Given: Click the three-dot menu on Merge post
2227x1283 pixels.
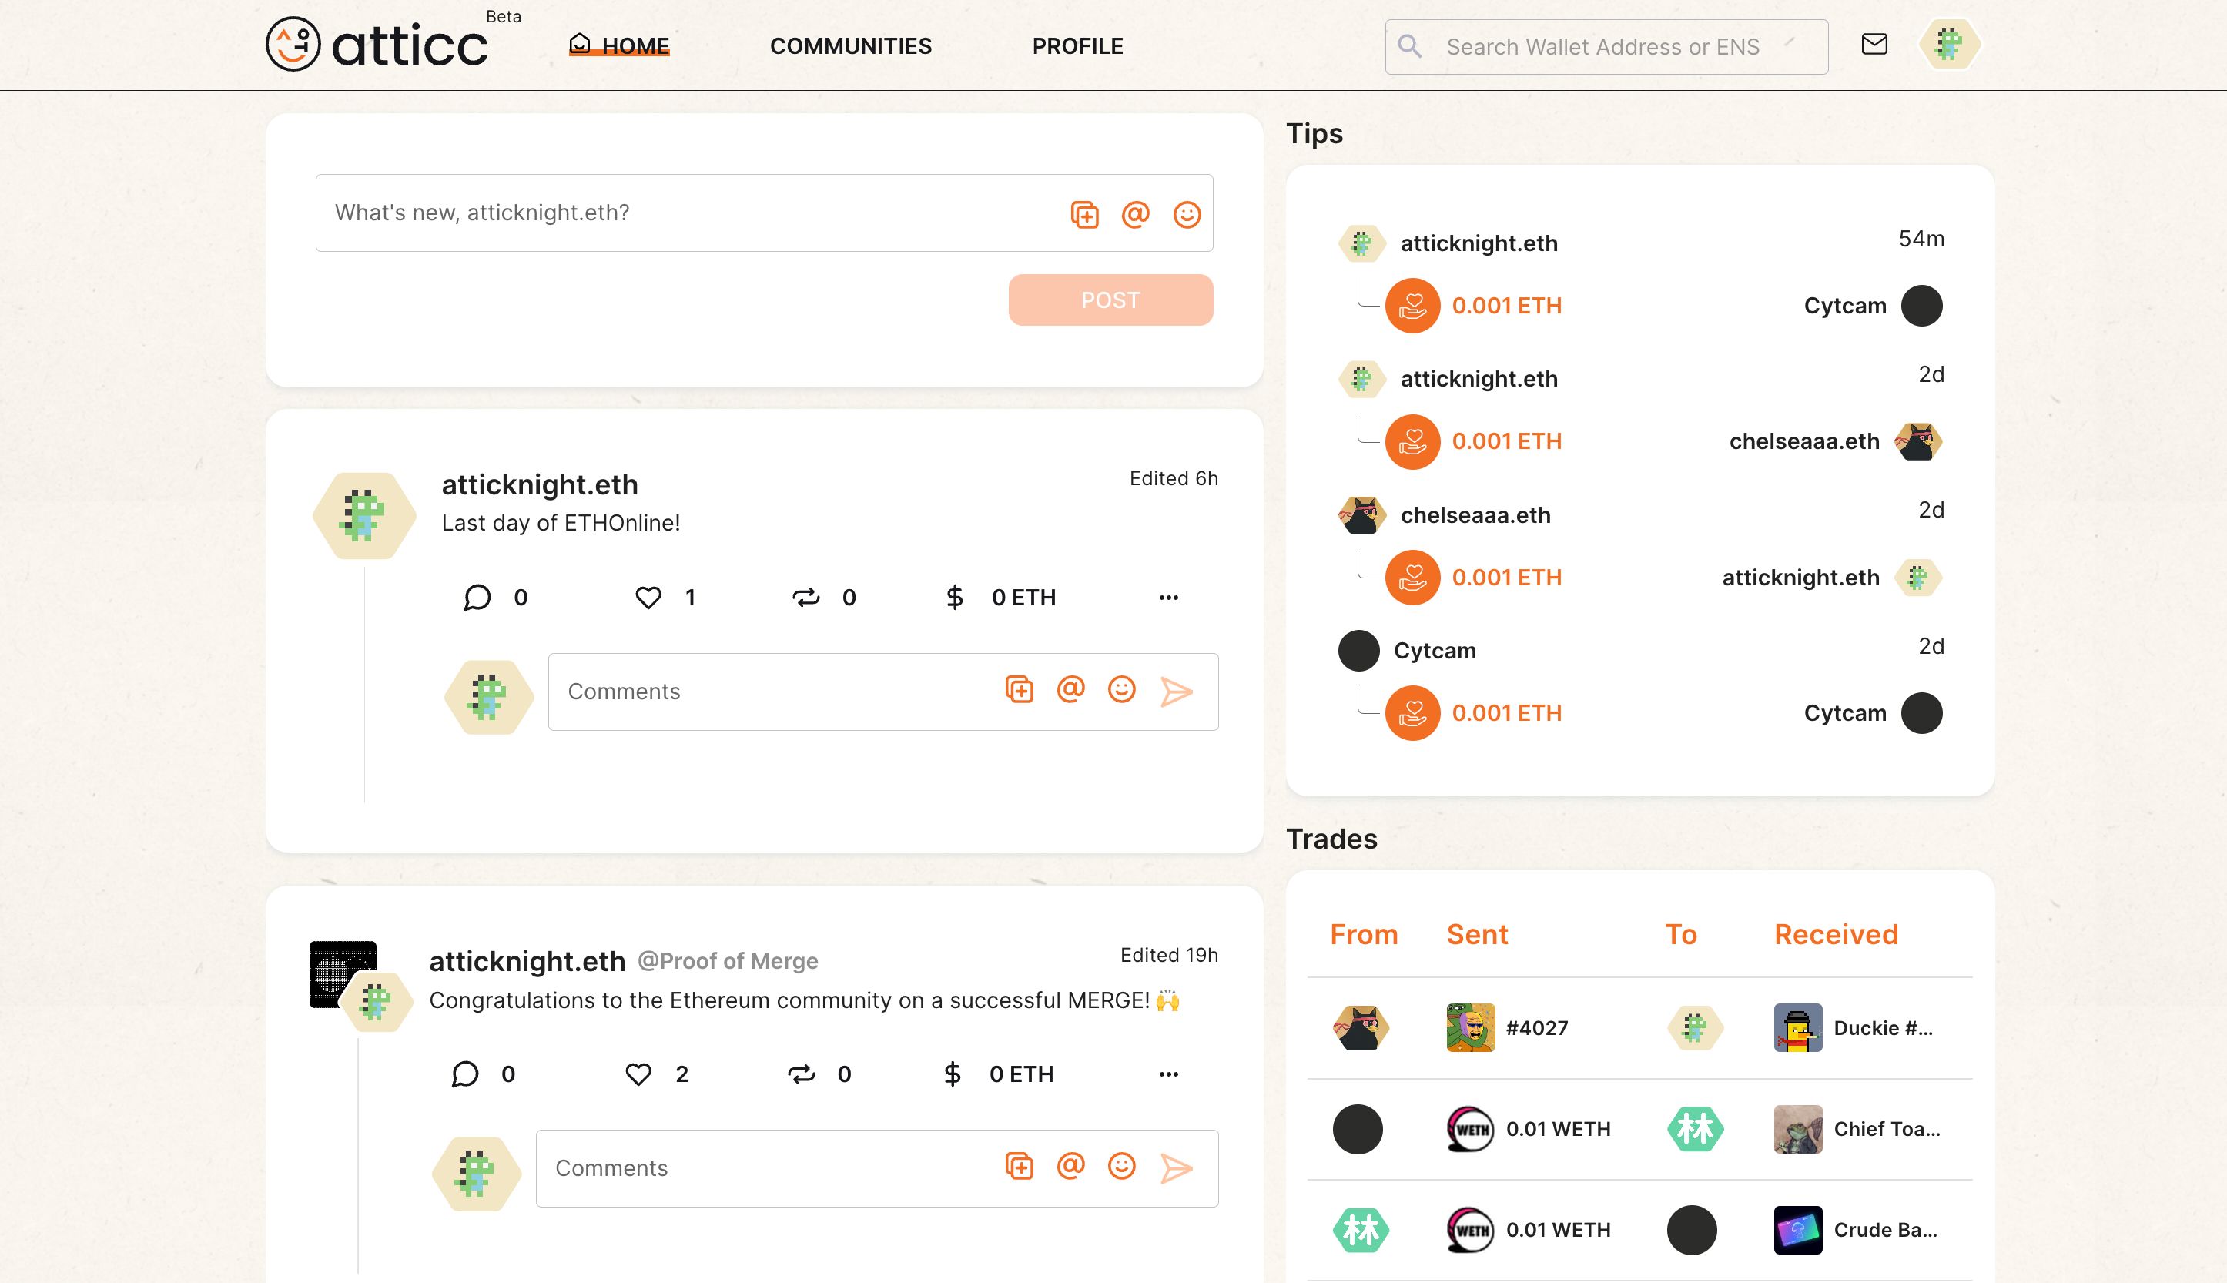Looking at the screenshot, I should (1169, 1072).
